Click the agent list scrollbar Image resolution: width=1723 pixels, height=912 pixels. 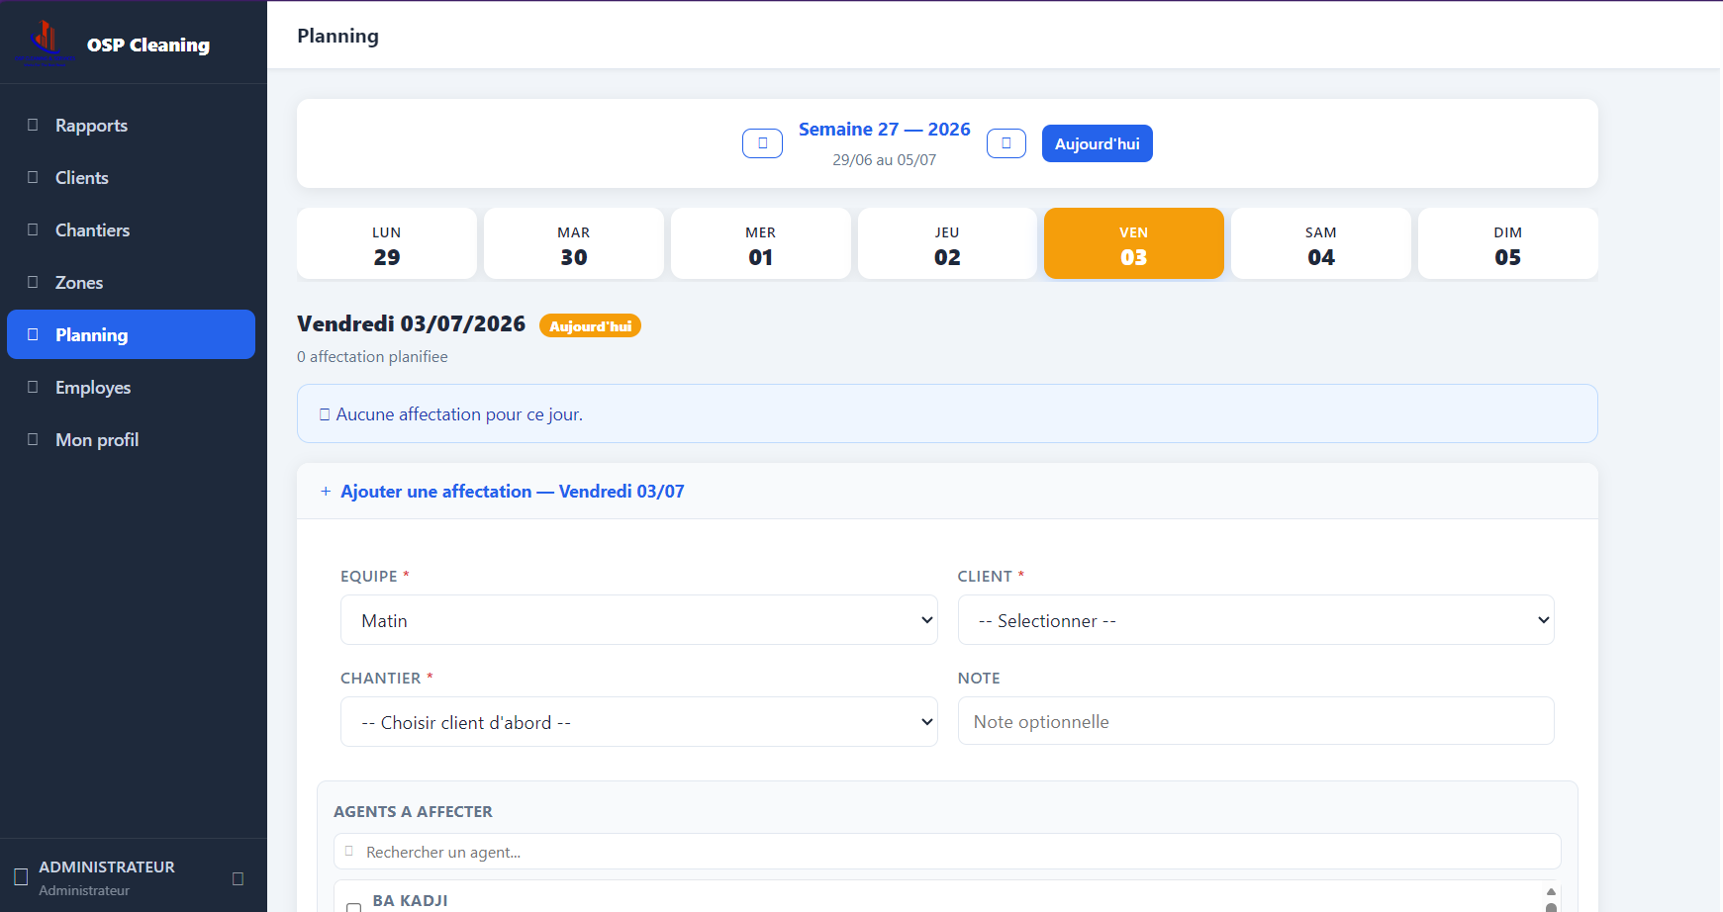coord(1551,898)
